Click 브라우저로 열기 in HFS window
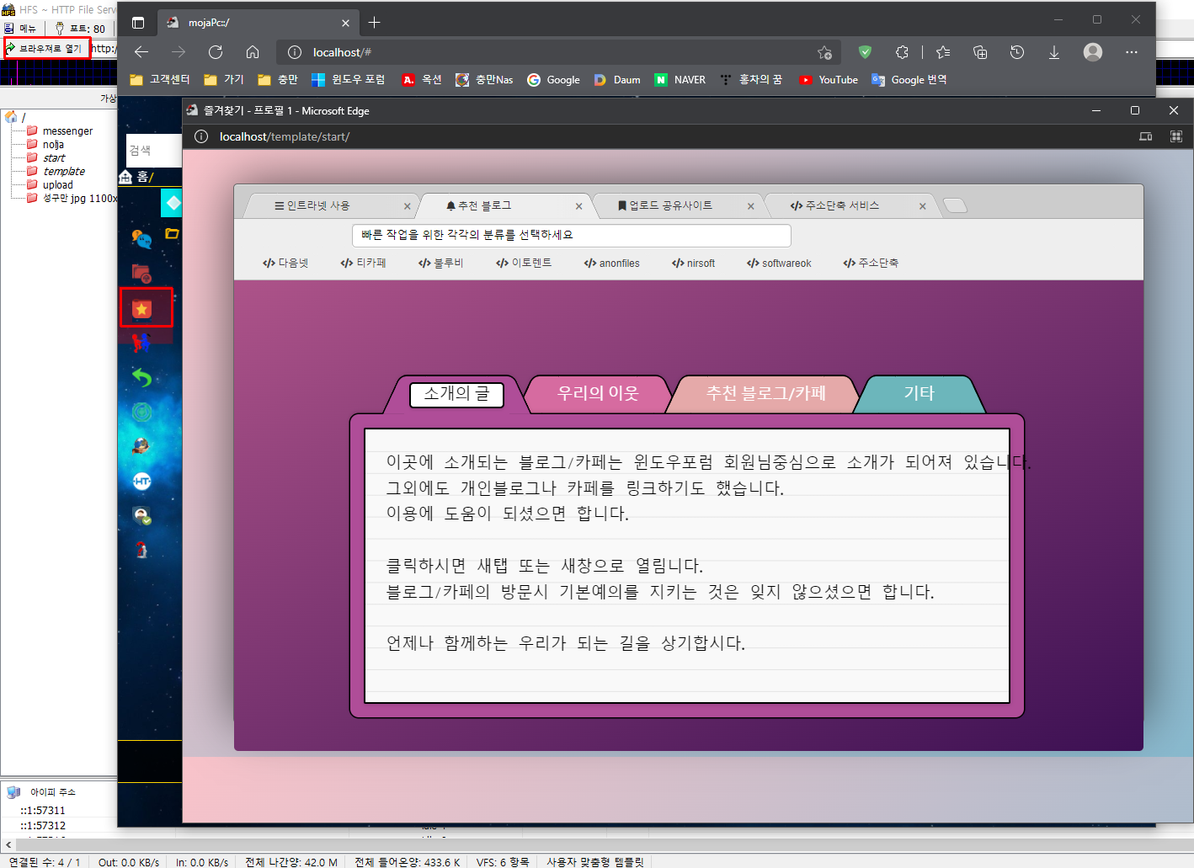 [45, 49]
